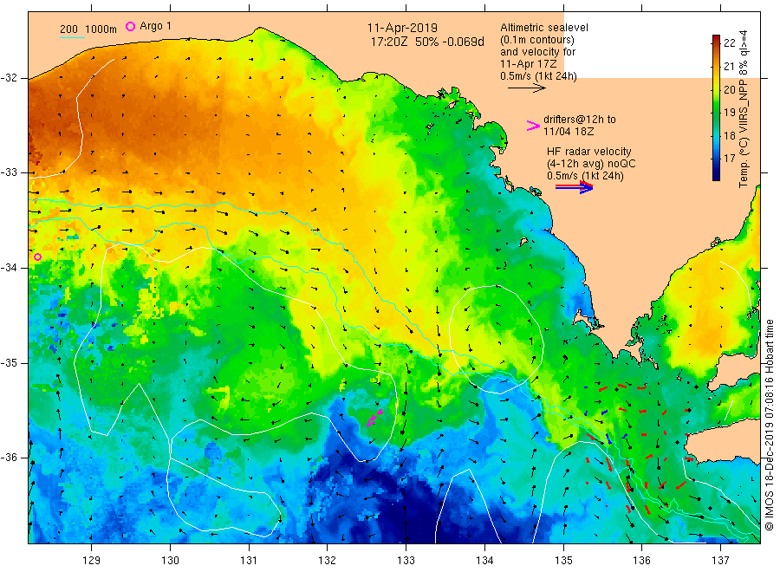This screenshot has height=572, width=780.
Task: Click the latitude label -32
Action: point(9,78)
